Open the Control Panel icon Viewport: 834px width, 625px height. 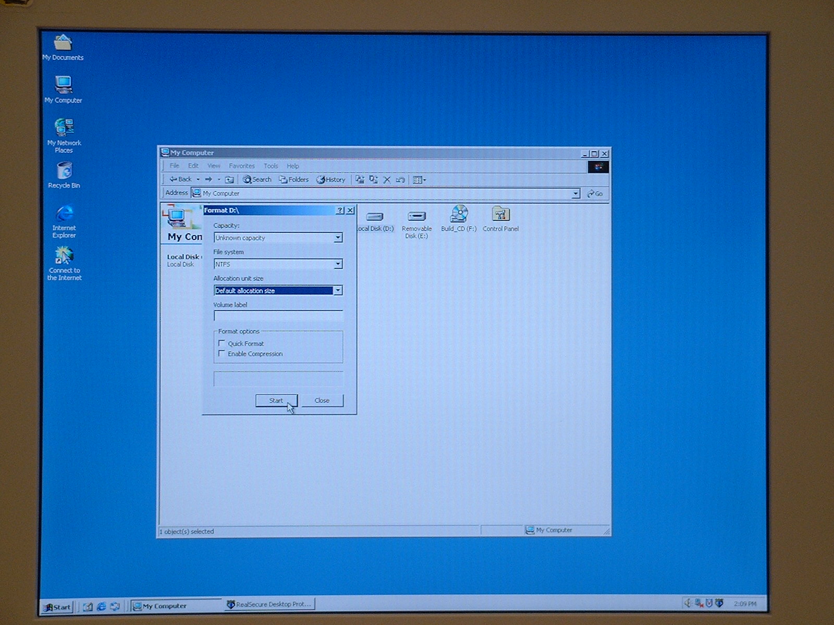(x=500, y=215)
